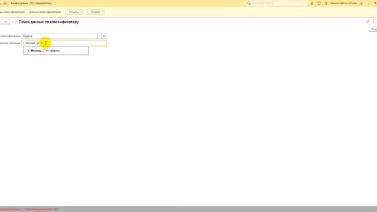Click the magnifier search icon
The image size is (377, 212).
coord(249,3)
